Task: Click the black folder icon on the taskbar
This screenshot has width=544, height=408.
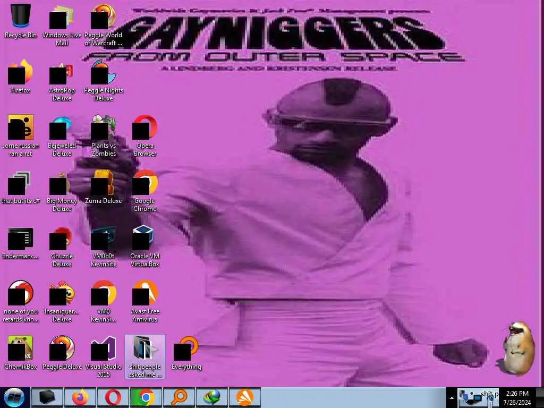Action: [x=47, y=397]
